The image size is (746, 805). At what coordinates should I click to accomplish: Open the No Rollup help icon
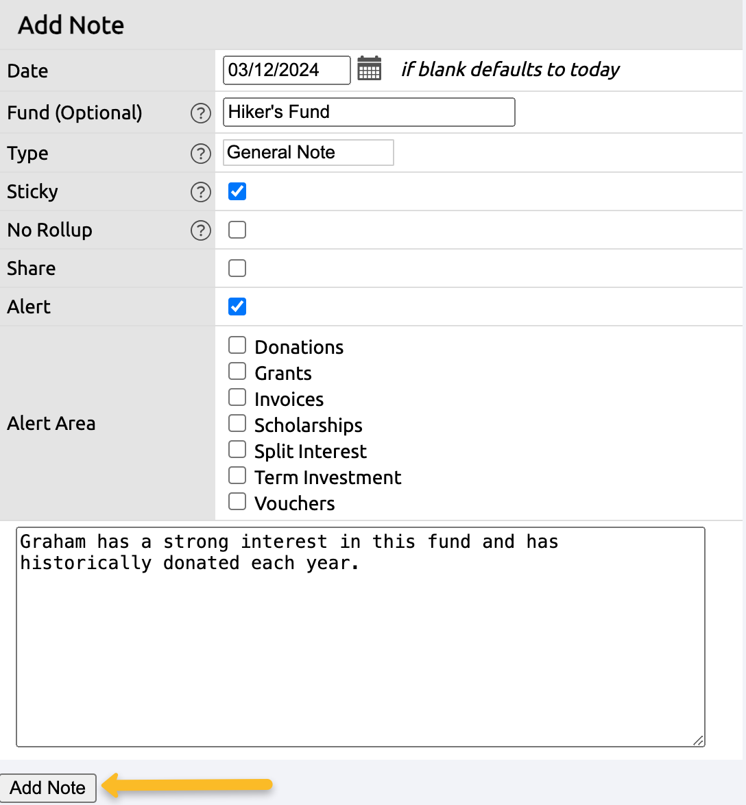(x=200, y=230)
